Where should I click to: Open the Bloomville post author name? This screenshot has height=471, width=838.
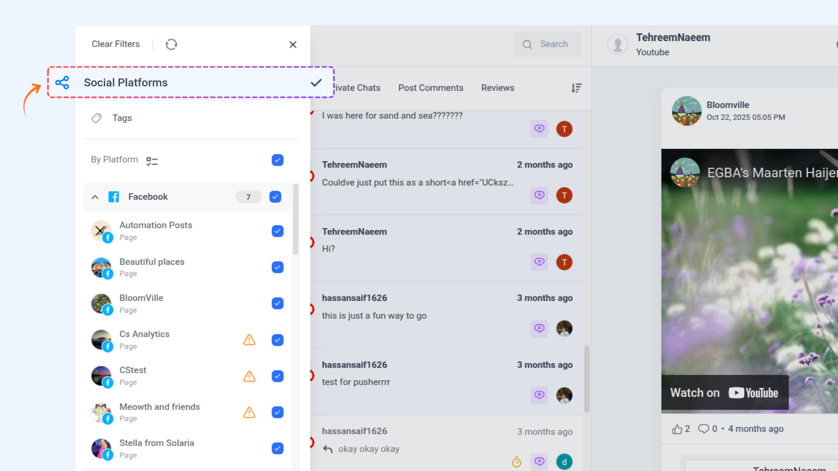tap(728, 105)
